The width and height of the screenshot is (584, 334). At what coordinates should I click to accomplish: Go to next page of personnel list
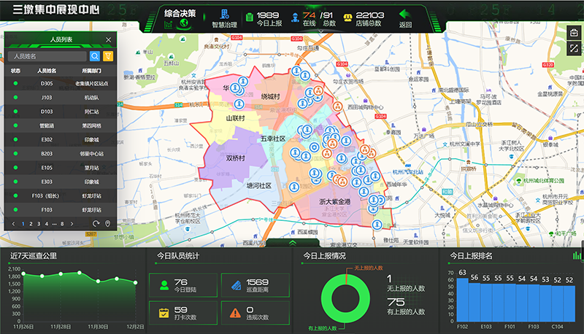pyautogui.click(x=72, y=223)
